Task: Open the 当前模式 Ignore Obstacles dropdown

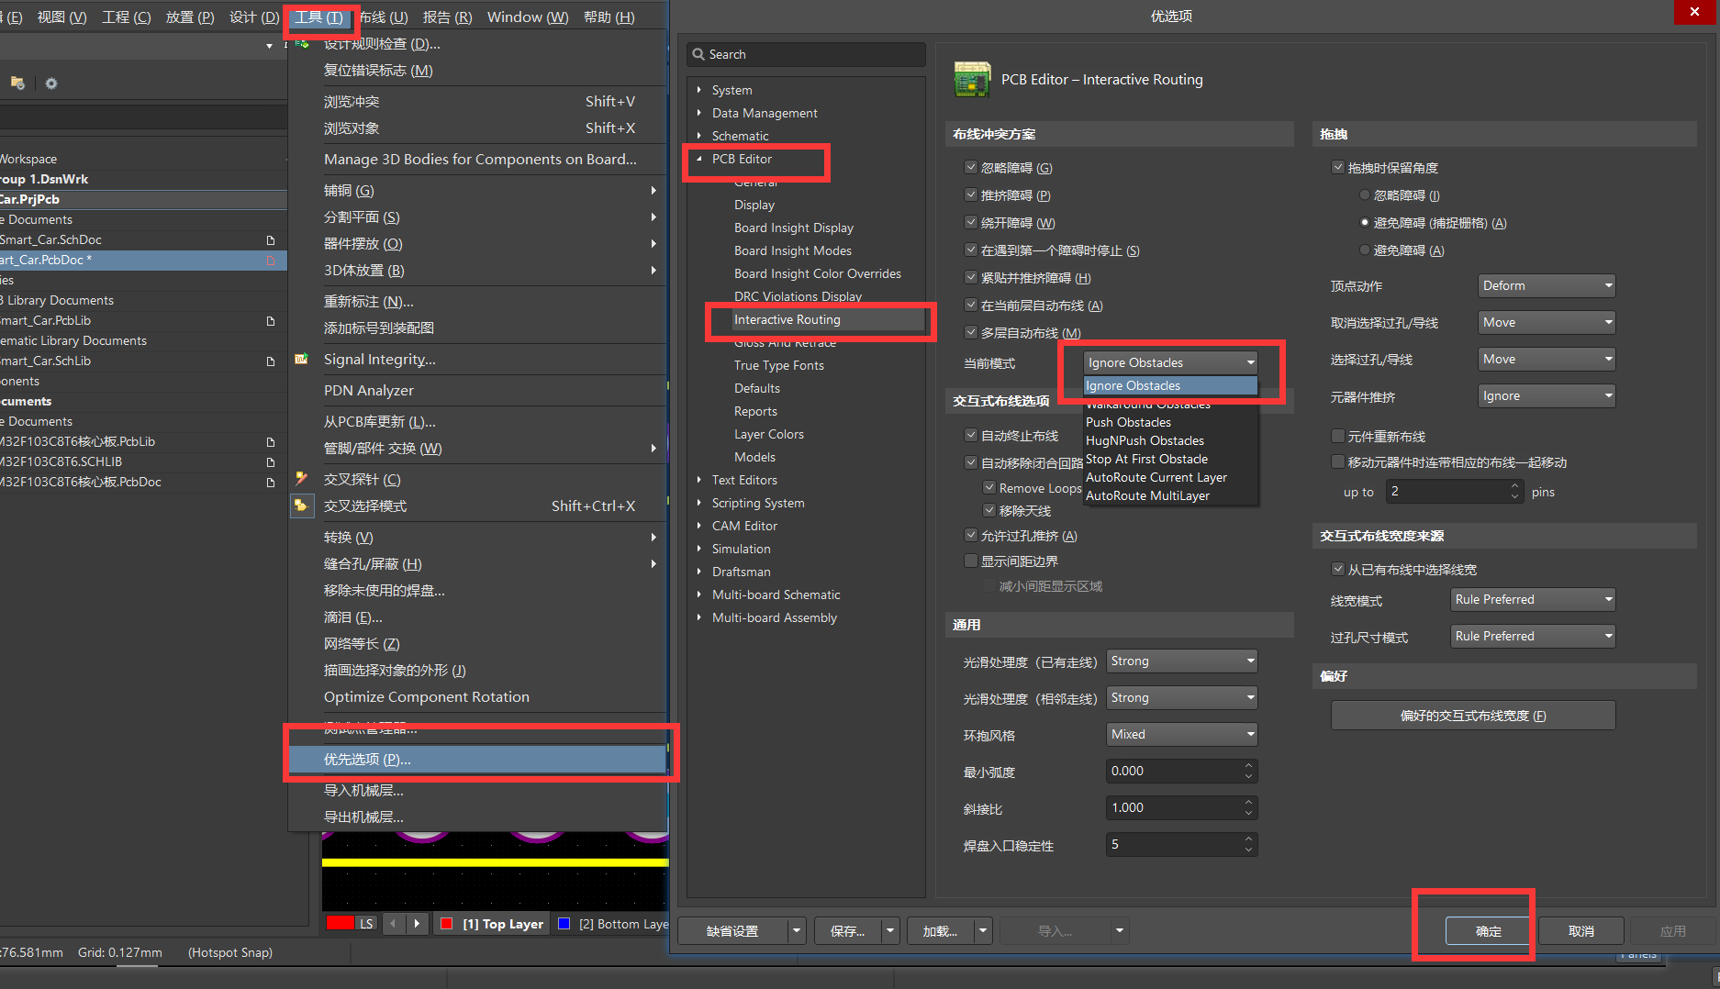Action: pyautogui.click(x=1171, y=362)
